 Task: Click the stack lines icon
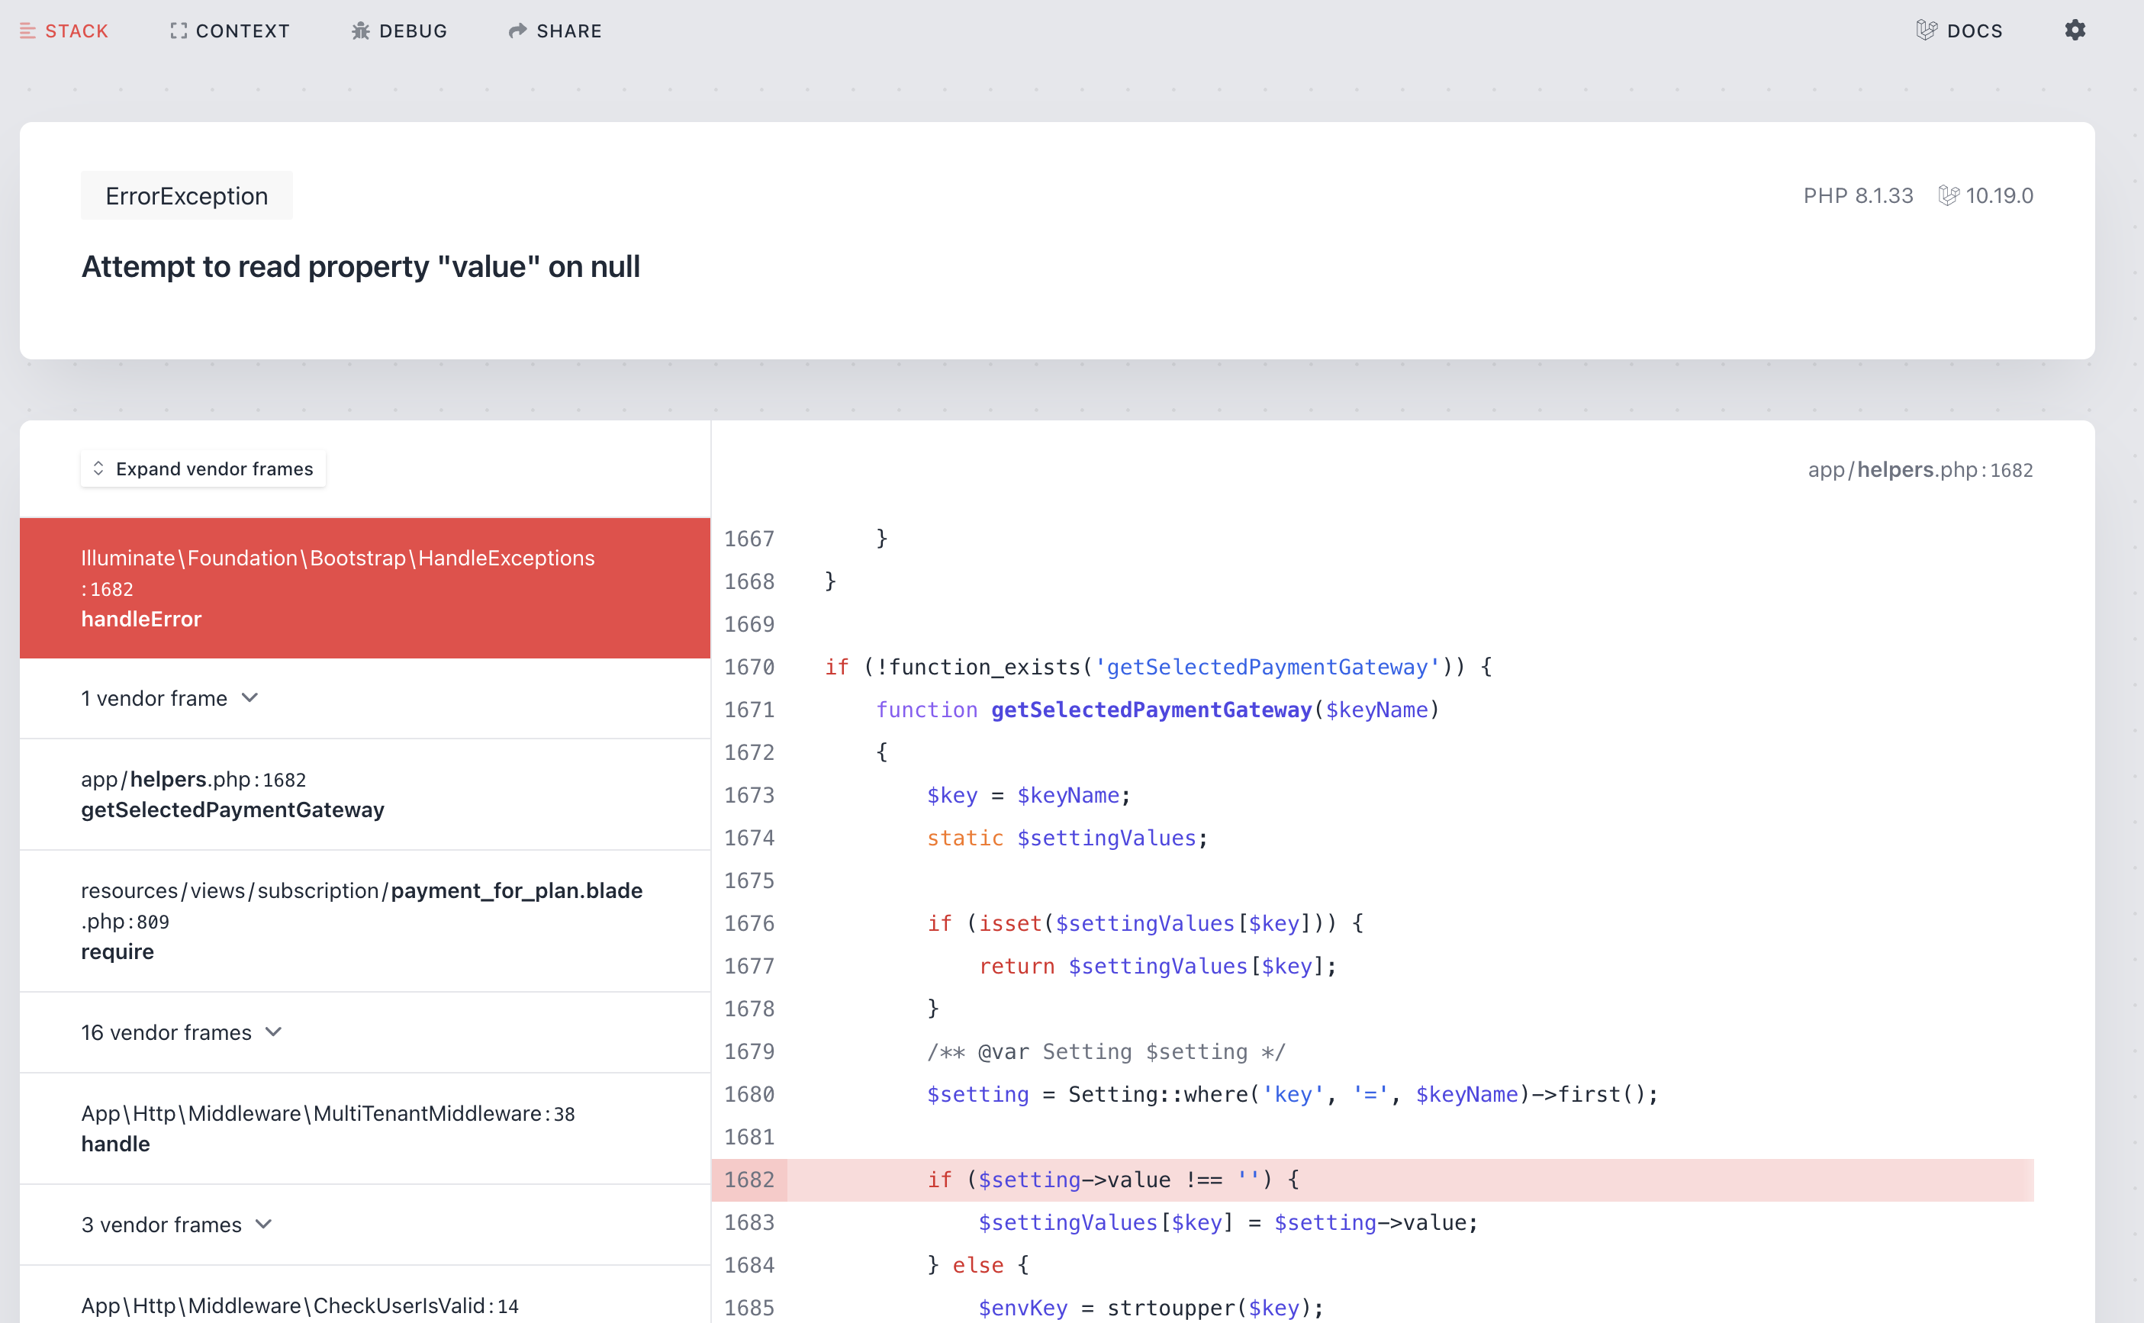click(x=28, y=31)
